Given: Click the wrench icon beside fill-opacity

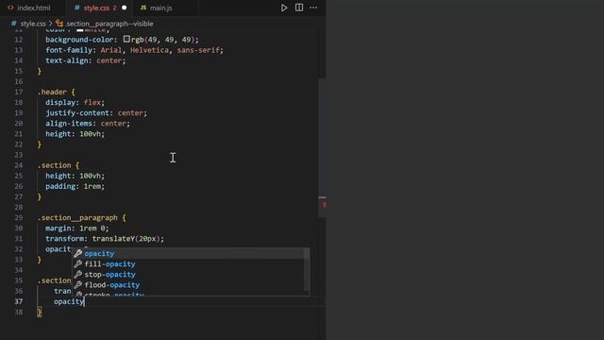Looking at the screenshot, I should (x=77, y=263).
